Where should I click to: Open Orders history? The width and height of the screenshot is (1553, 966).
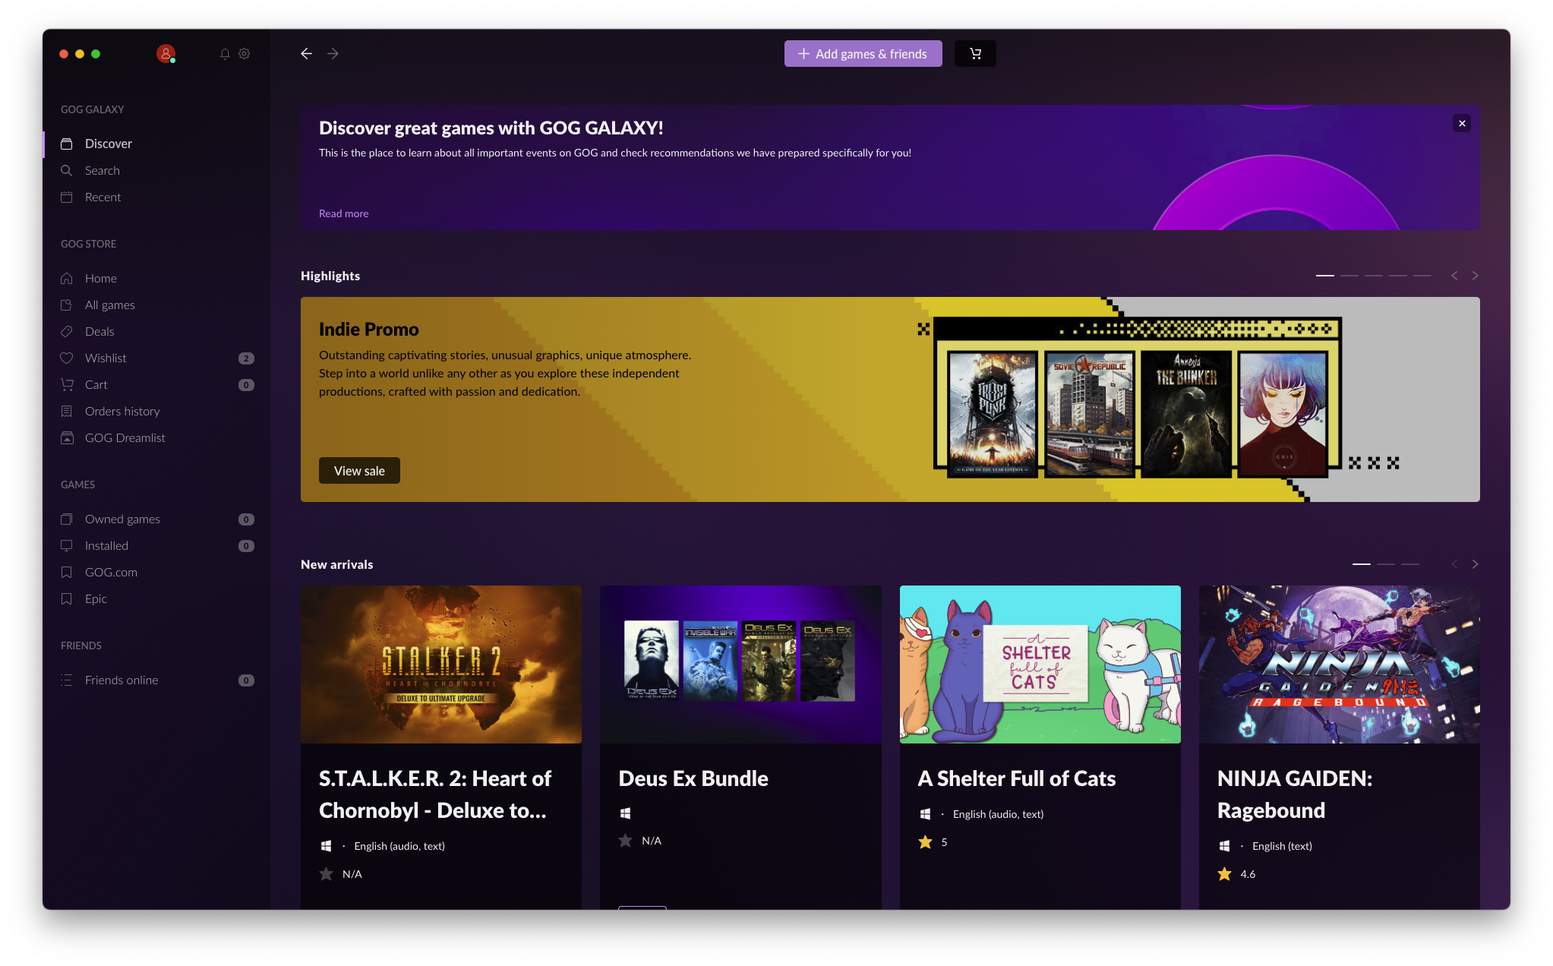(156, 411)
